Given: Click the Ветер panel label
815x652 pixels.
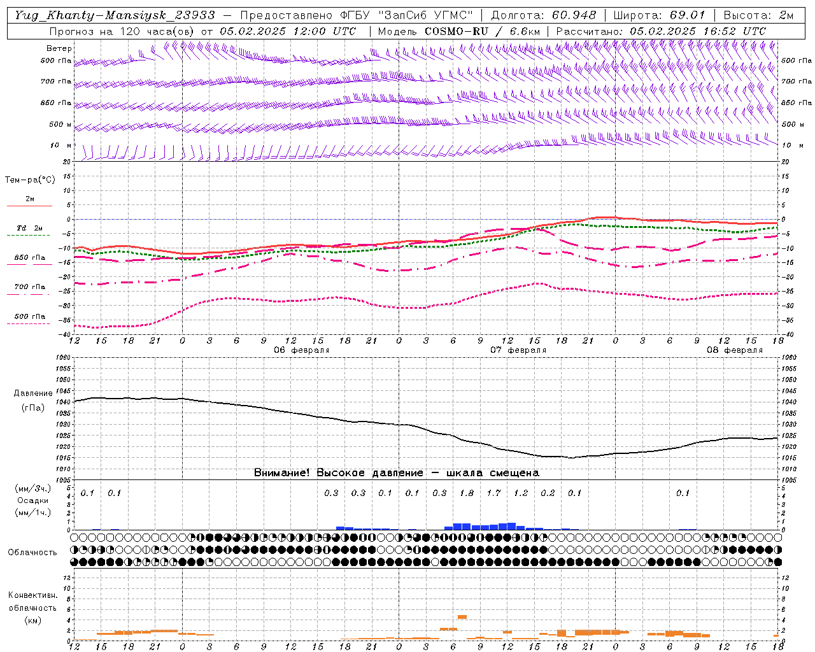Looking at the screenshot, I should pos(59,48).
